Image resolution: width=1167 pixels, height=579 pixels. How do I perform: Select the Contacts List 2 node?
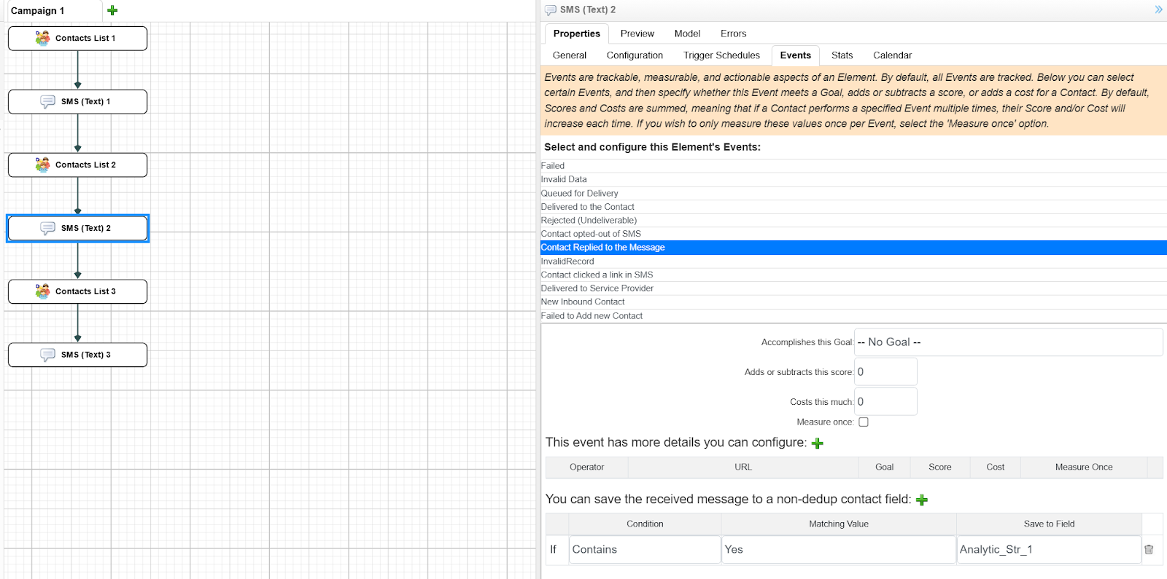point(78,165)
